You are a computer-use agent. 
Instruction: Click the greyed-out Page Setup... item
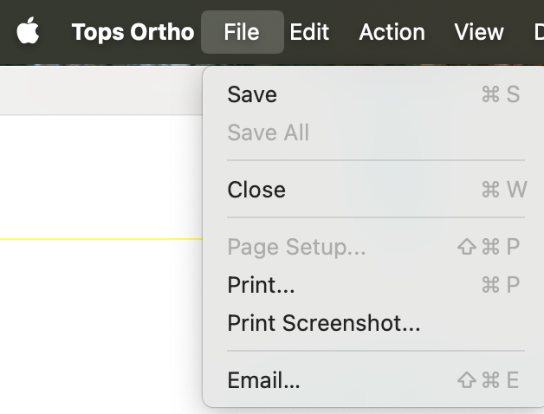coord(296,247)
